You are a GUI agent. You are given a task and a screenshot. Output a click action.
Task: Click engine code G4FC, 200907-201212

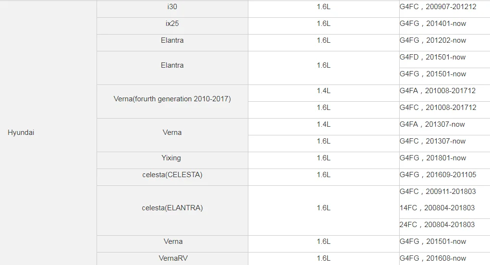438,7
